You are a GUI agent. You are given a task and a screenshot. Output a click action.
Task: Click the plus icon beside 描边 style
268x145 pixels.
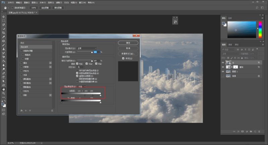coord(51,63)
